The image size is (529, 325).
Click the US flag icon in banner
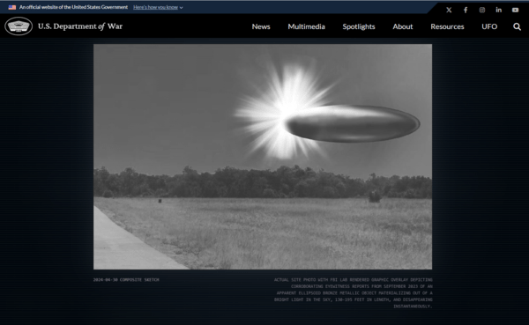click(12, 7)
